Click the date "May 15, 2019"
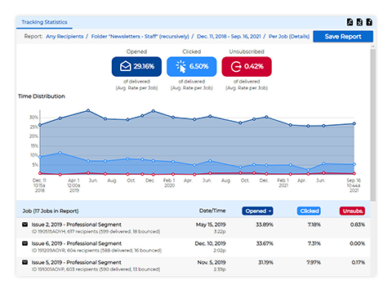Image resolution: width=392 pixels, height=294 pixels. click(x=211, y=225)
